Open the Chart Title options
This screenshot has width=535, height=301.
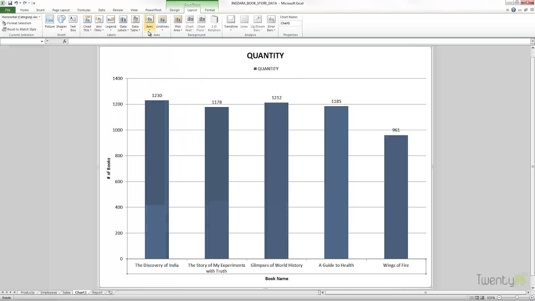pos(87,23)
